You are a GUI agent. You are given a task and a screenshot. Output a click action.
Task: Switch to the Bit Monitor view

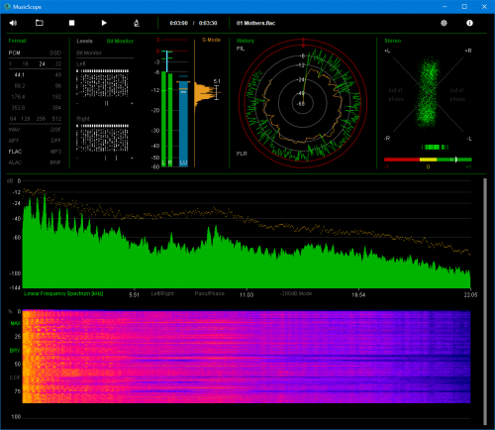coord(120,41)
